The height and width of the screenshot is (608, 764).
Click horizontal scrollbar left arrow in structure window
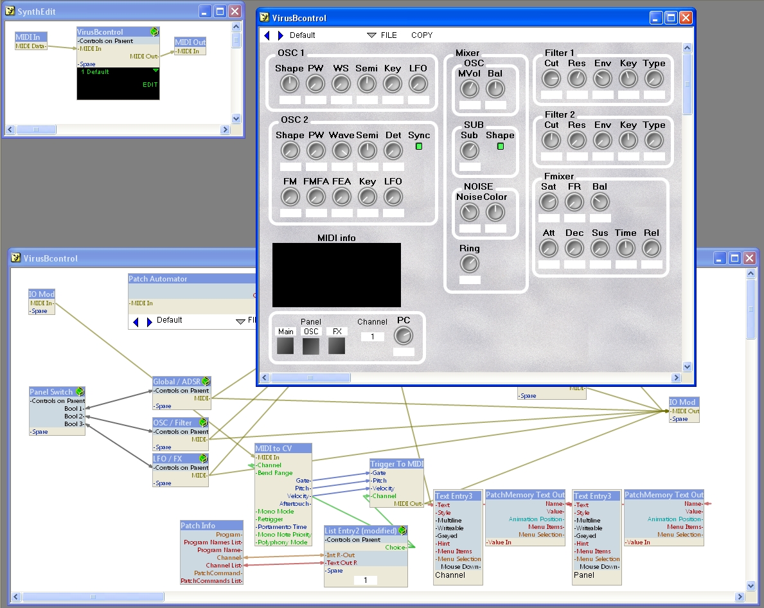[x=16, y=597]
